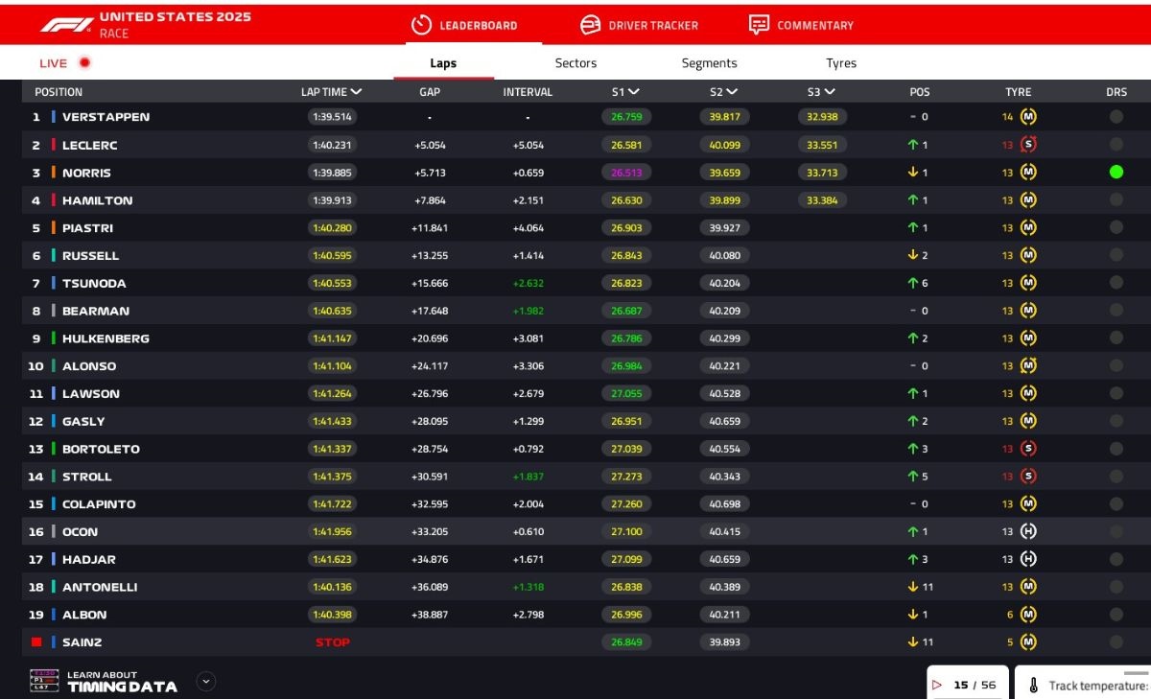This screenshot has width=1151, height=699.
Task: Select Hamilton's driver name
Action: click(97, 200)
